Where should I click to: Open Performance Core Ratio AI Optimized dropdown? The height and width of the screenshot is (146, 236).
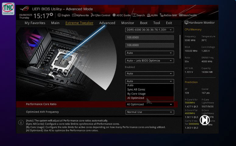(150, 104)
